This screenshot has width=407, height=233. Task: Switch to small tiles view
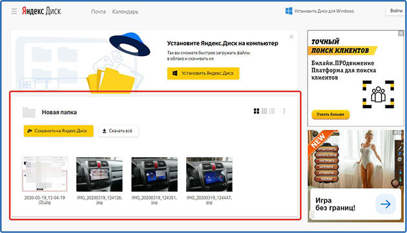[x=264, y=111]
